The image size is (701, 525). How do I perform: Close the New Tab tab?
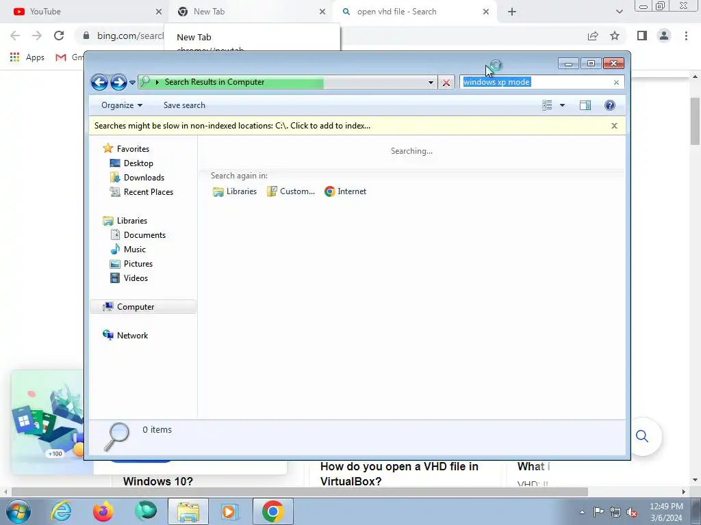322,12
